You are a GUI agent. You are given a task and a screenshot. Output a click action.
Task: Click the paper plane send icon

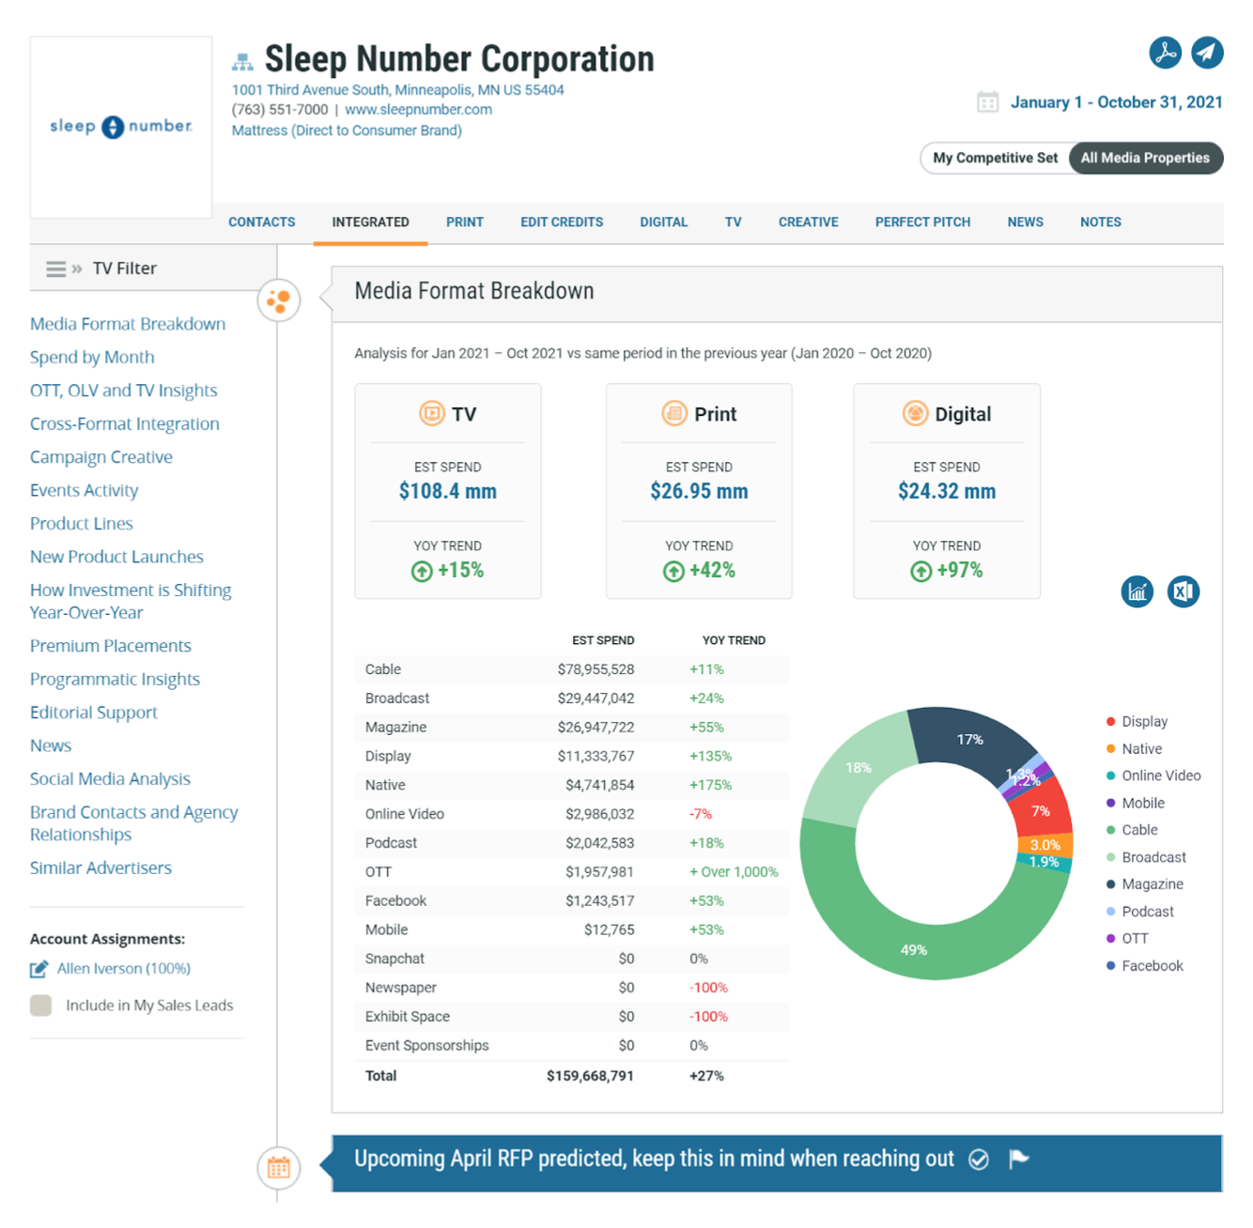1207,53
